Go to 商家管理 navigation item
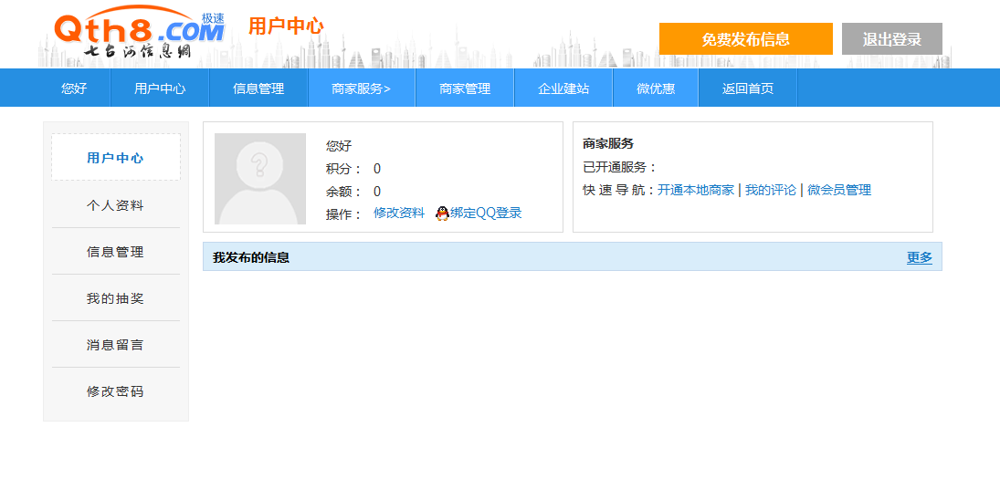This screenshot has width=1000, height=500. 465,89
